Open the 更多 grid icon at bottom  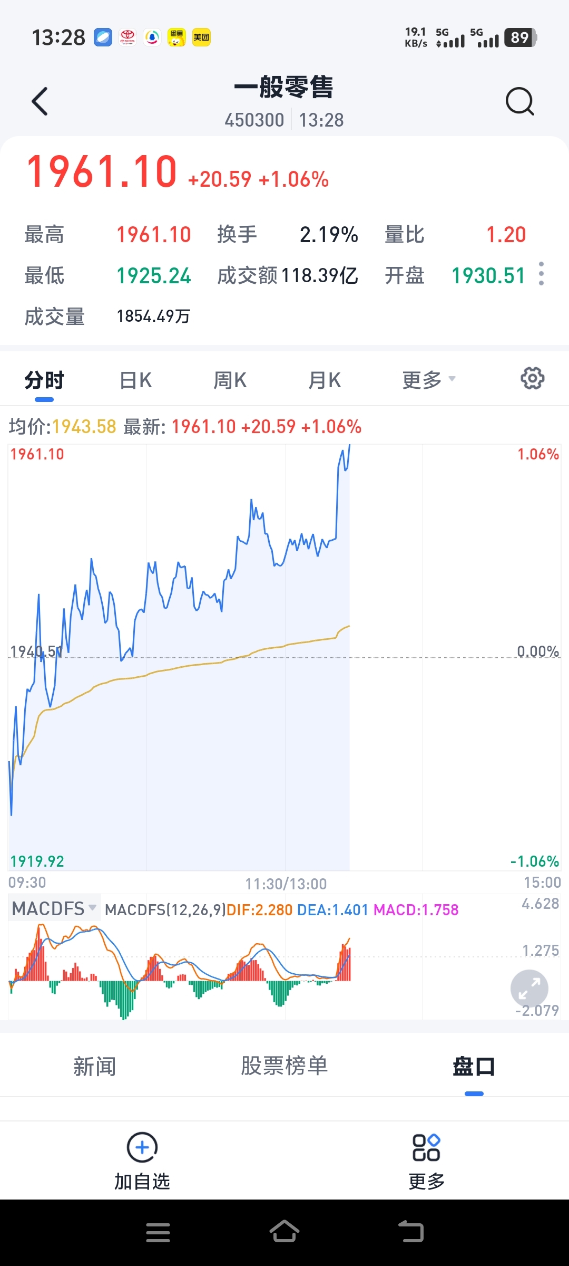pyautogui.click(x=426, y=1148)
